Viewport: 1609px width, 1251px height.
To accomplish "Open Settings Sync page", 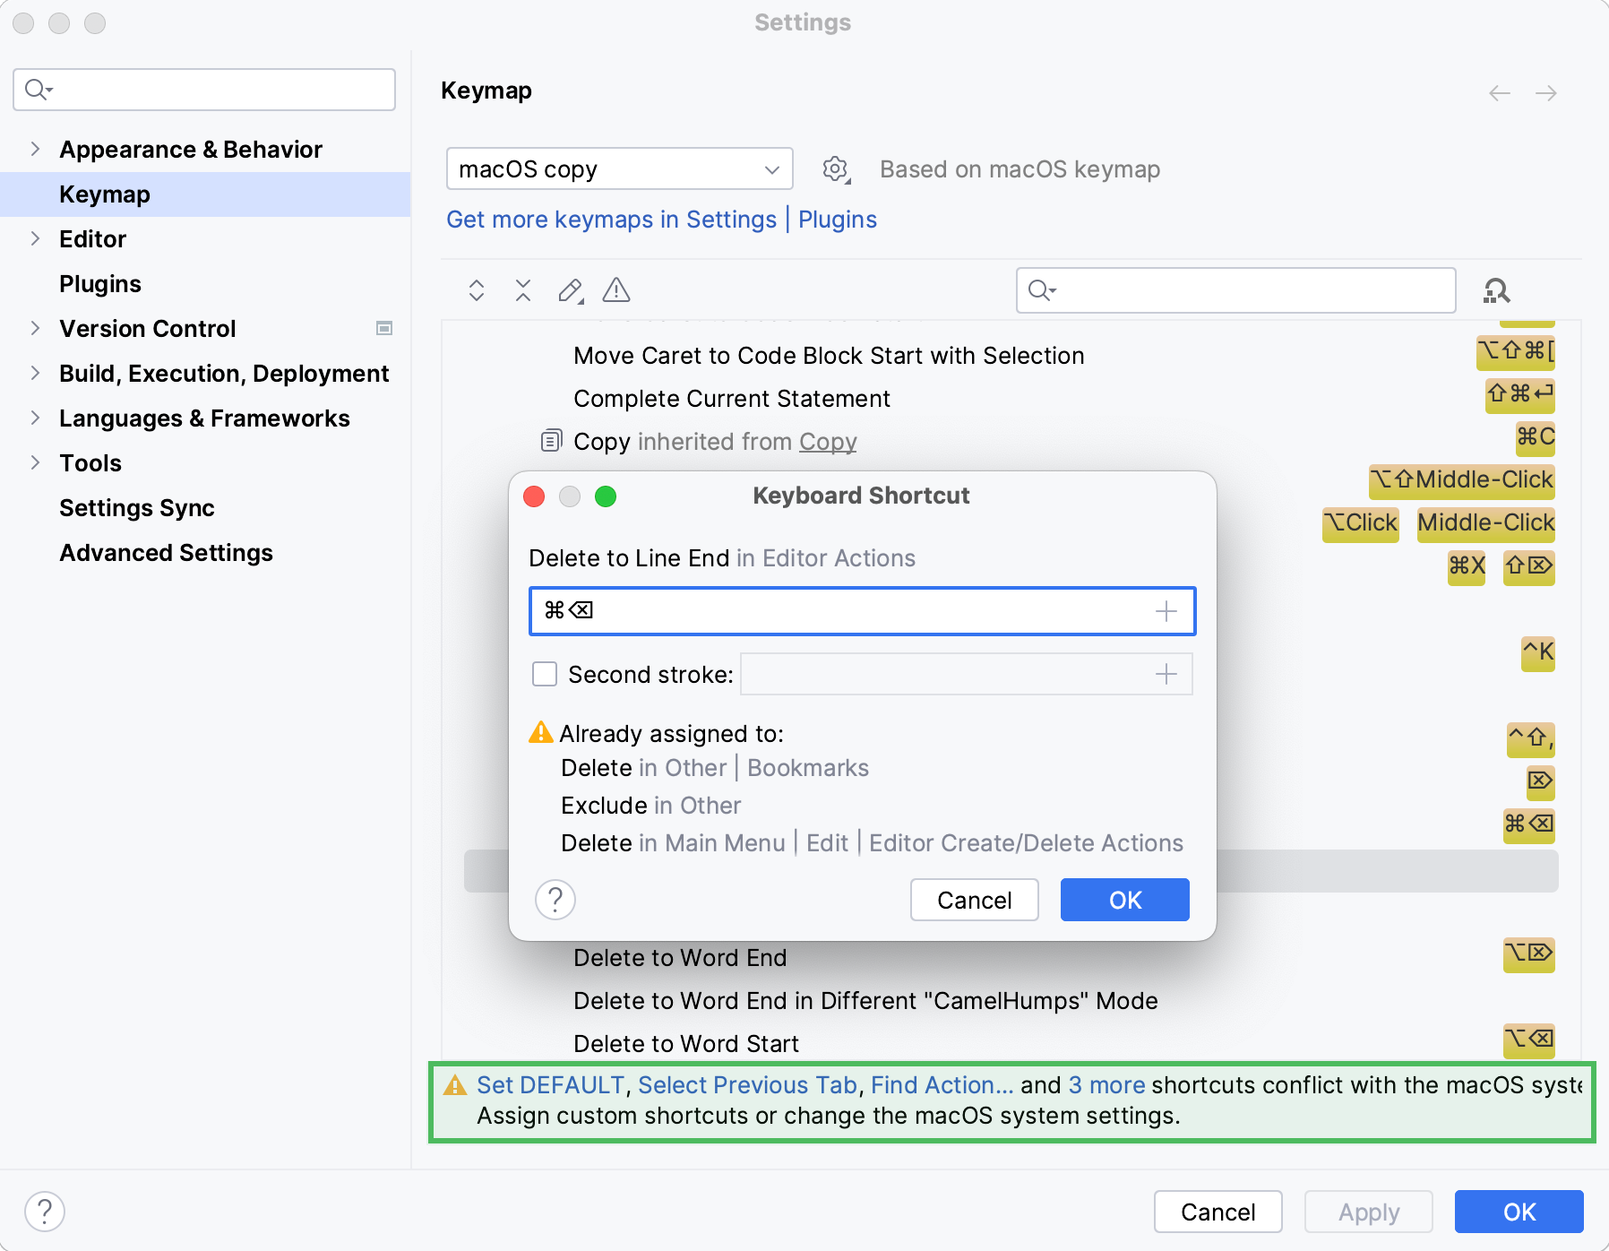I will point(137,508).
